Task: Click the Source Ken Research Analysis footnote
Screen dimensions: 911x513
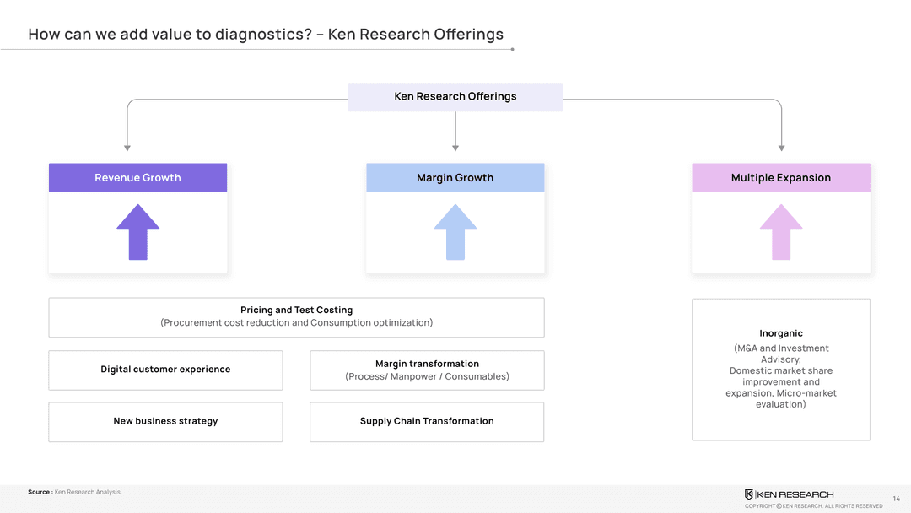Action: 74,492
